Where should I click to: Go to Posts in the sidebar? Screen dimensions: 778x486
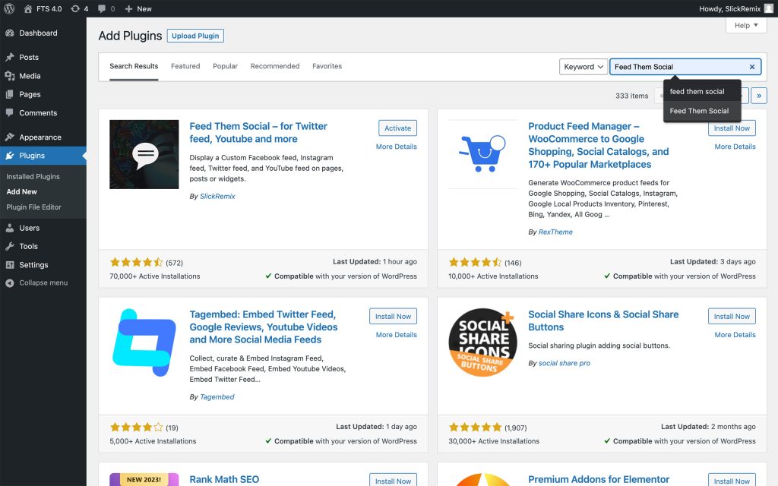(x=43, y=57)
